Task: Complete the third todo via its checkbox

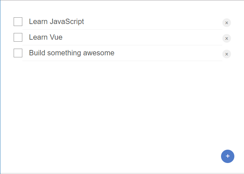Action: pos(18,53)
